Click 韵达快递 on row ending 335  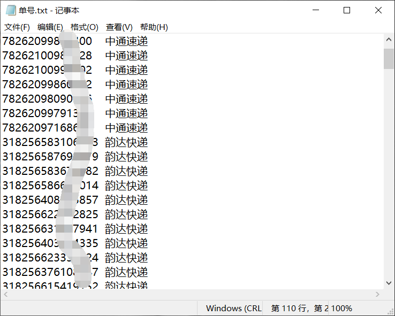[x=126, y=243]
